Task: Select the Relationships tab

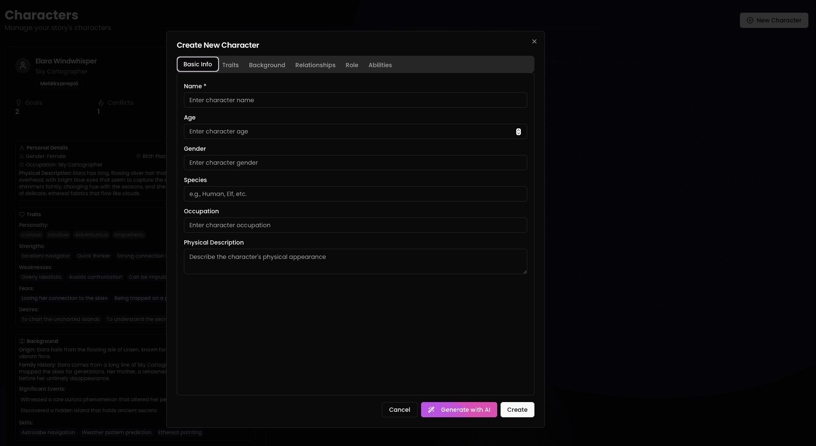Action: coord(315,65)
